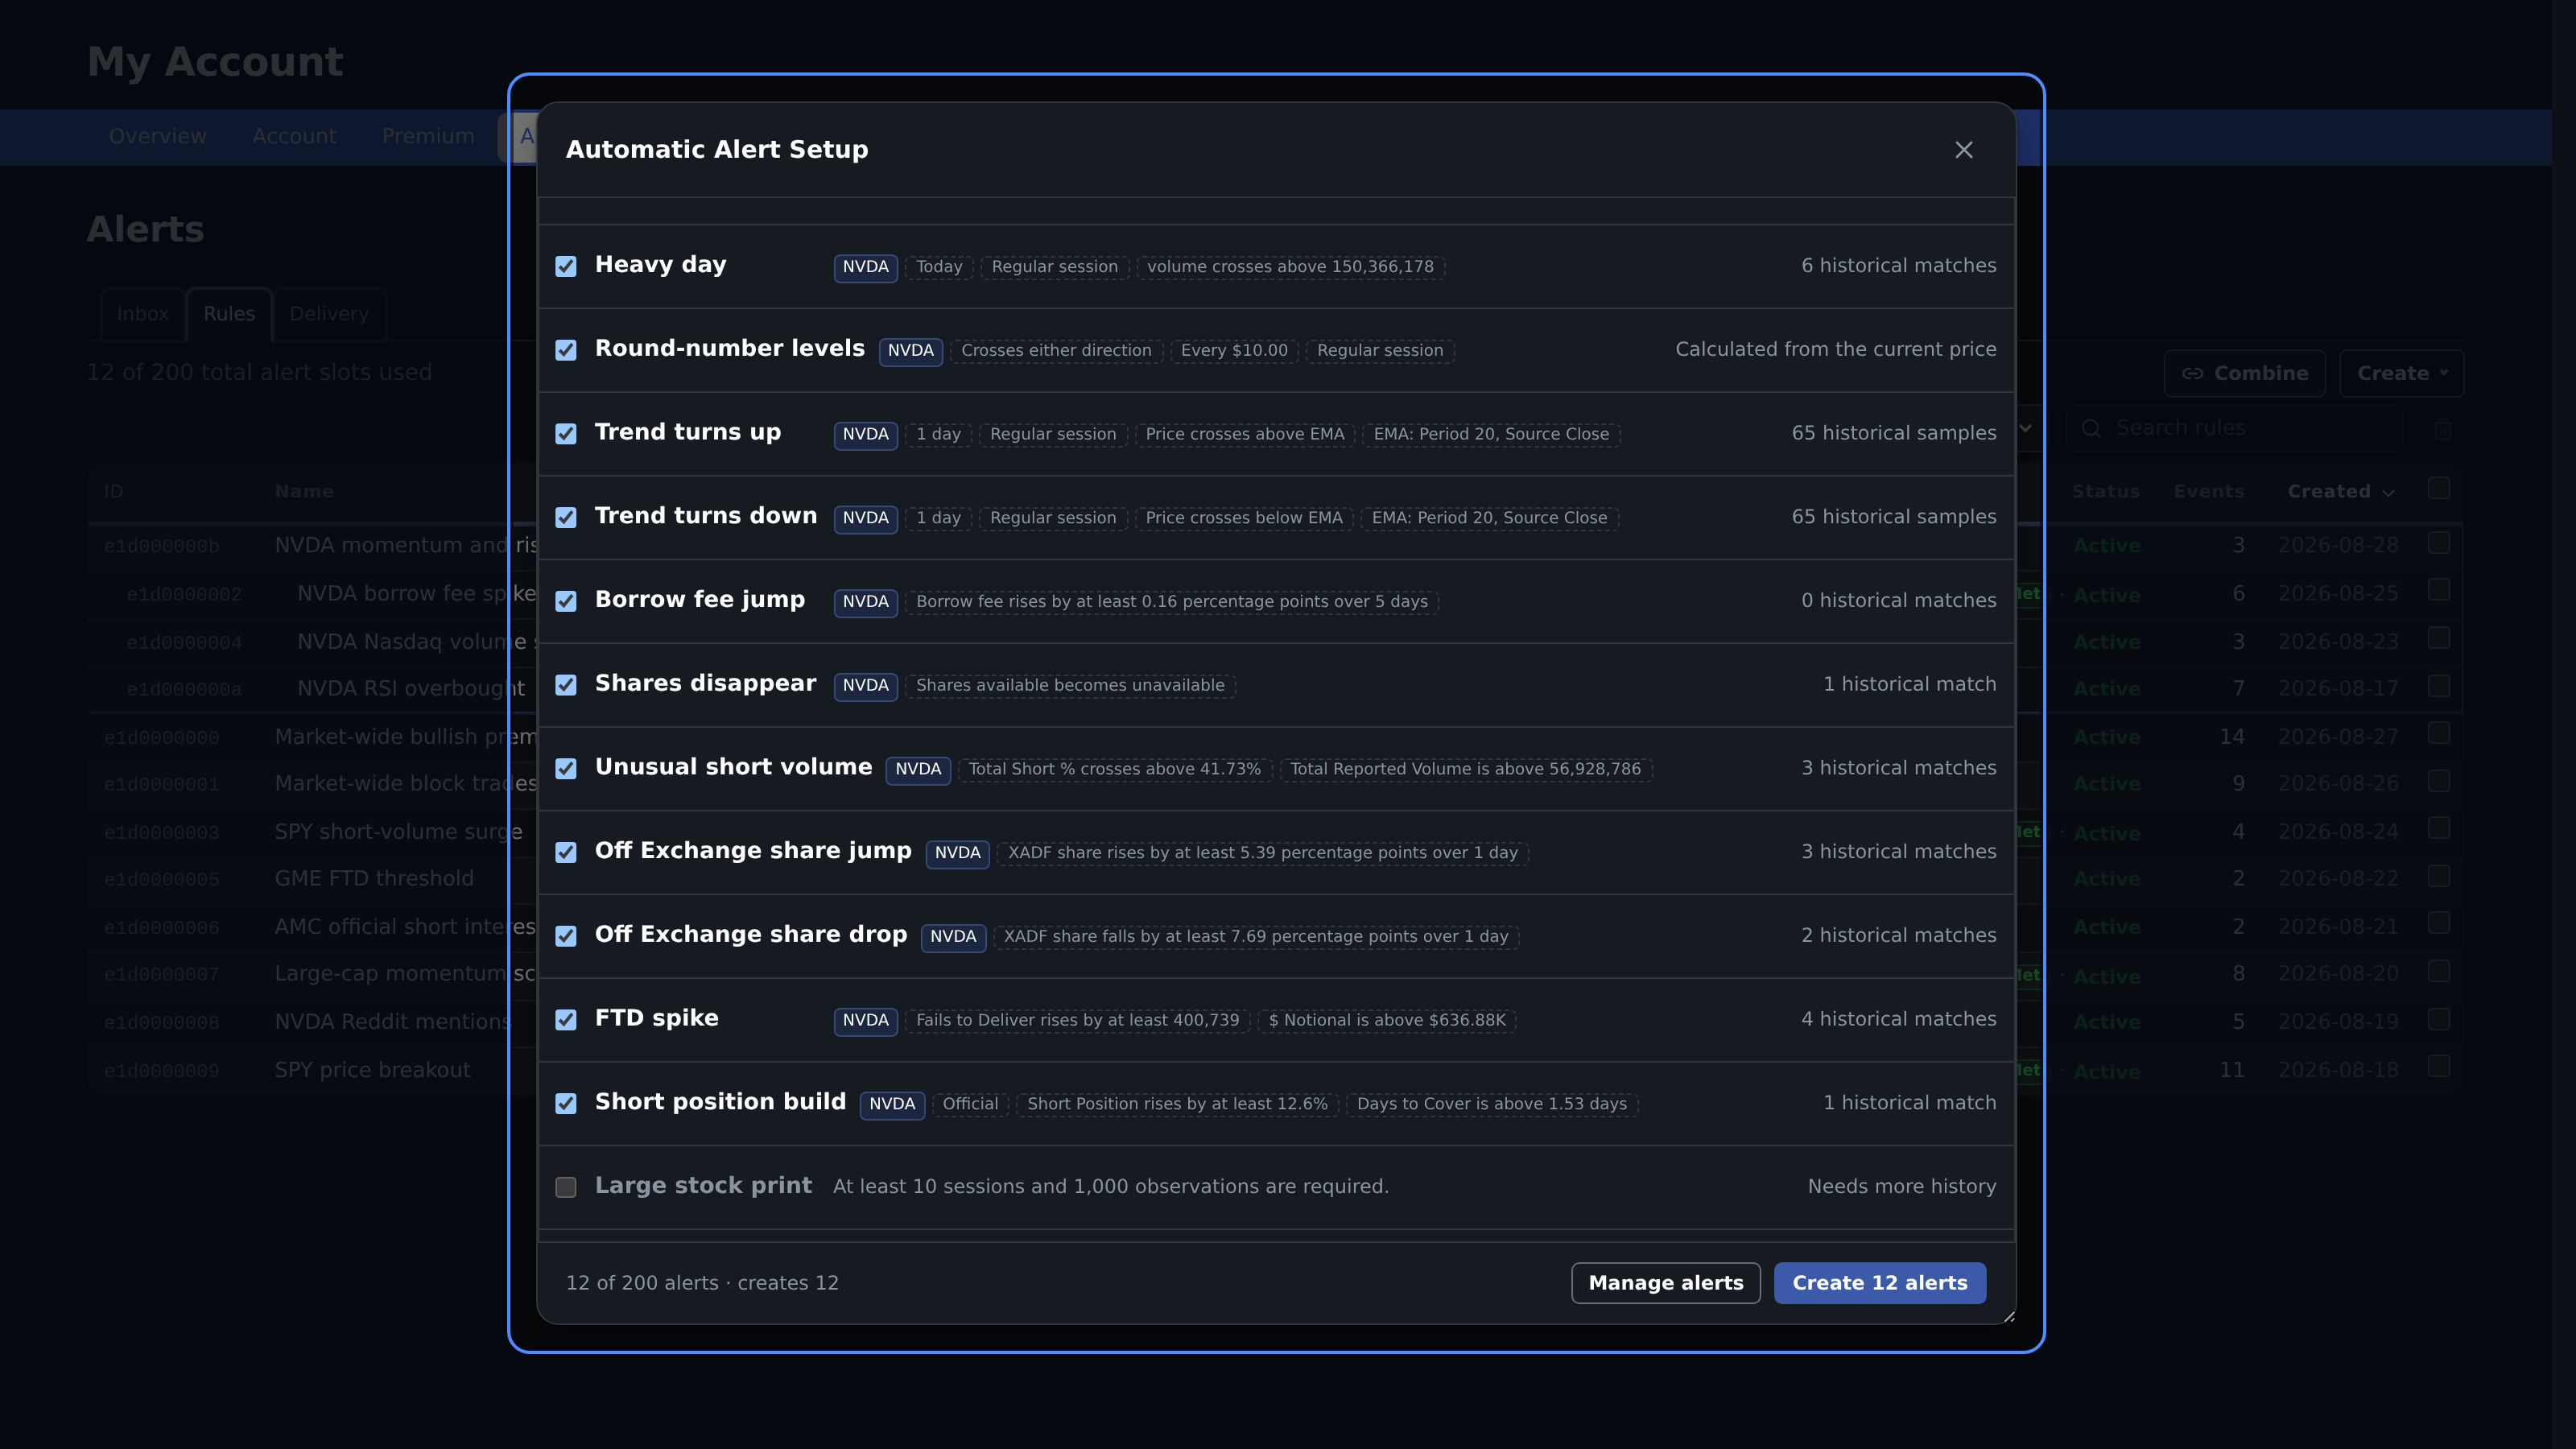Click '6 historical matches' in Heavy day row
This screenshot has width=2576, height=1449.
tap(1898, 266)
